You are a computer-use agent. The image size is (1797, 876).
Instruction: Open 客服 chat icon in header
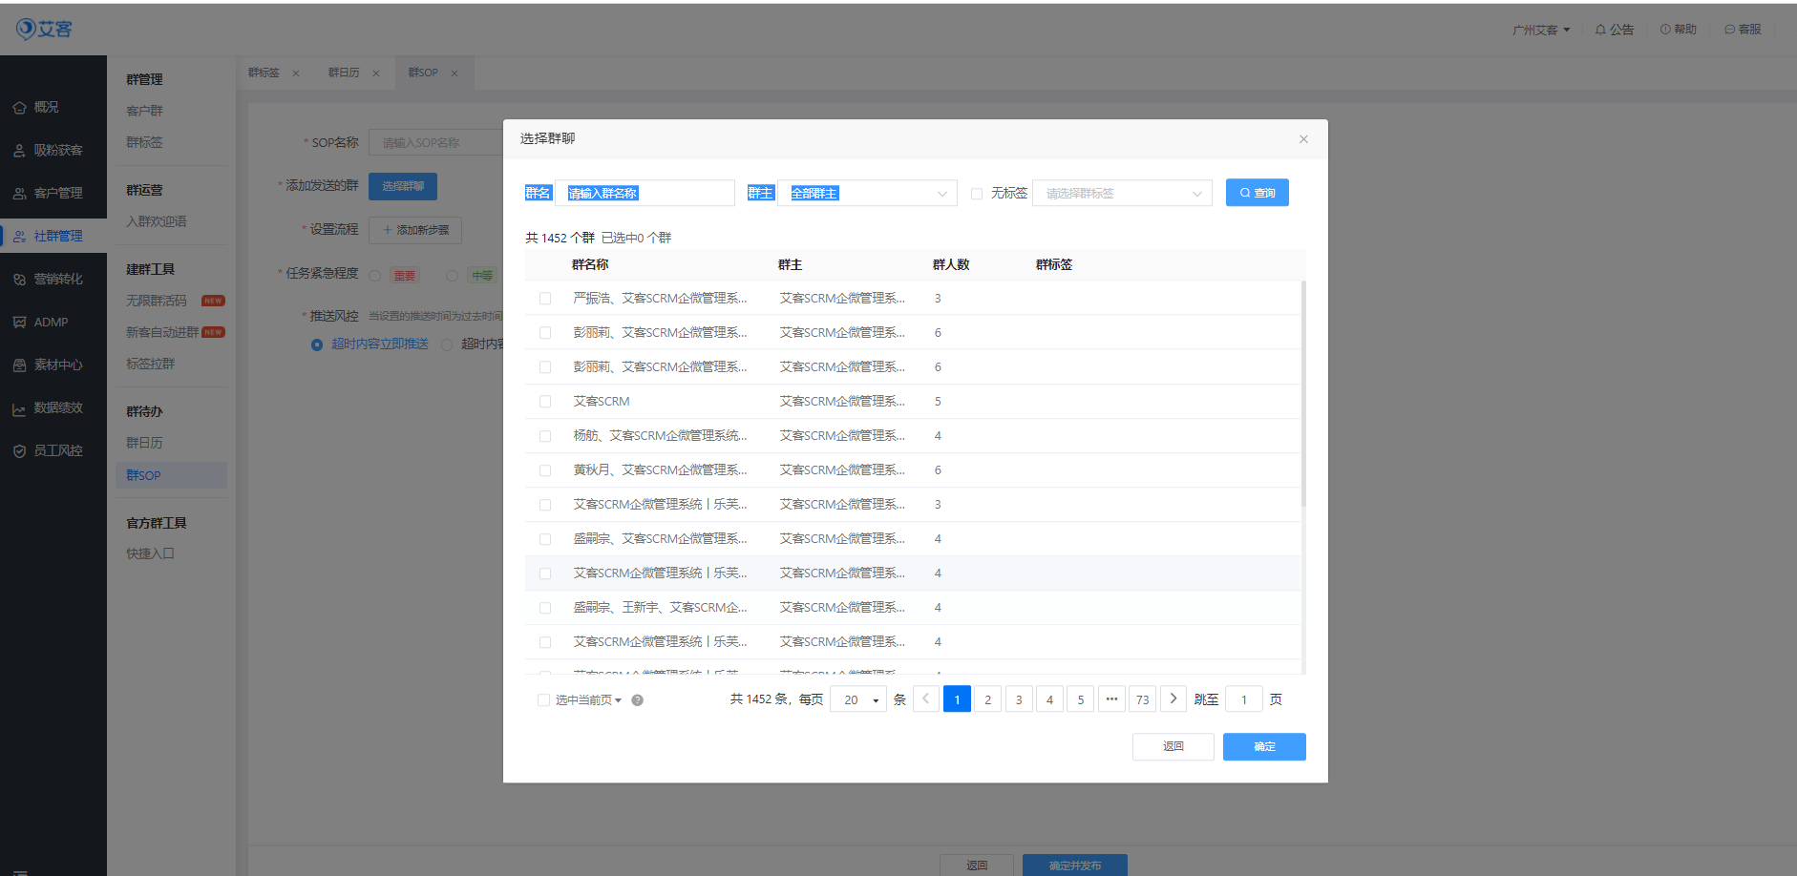point(1729,30)
